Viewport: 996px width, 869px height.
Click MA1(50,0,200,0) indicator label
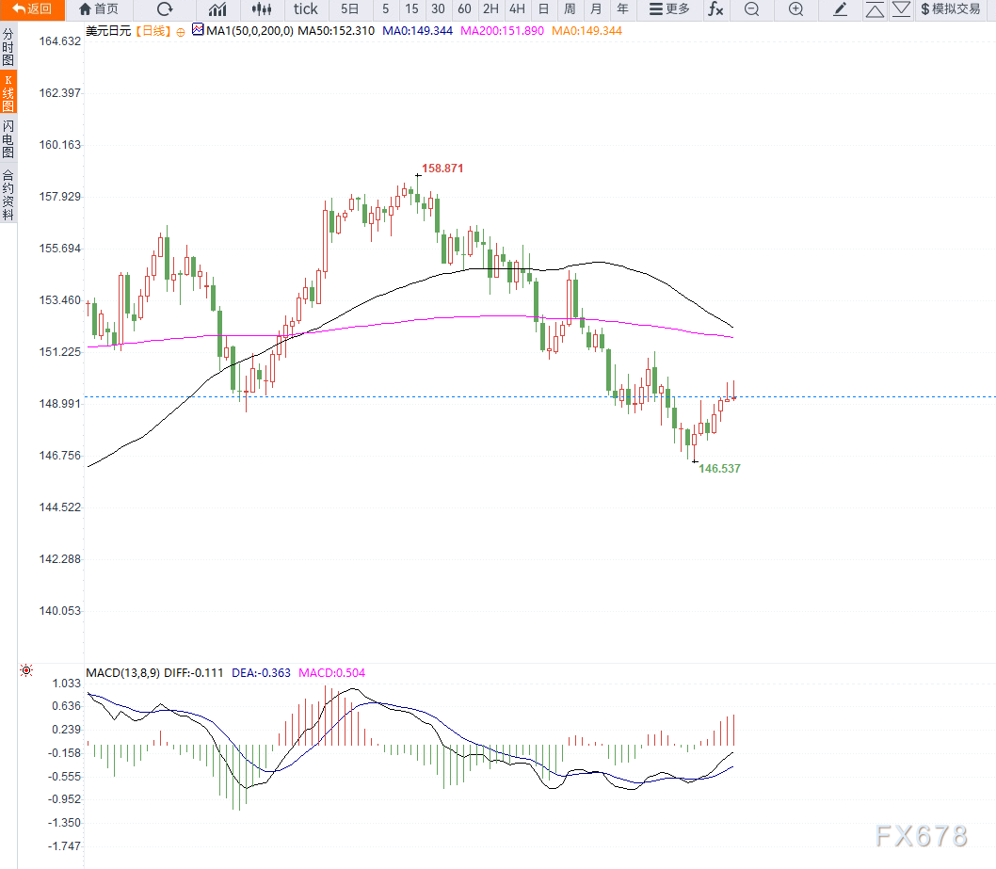[249, 30]
